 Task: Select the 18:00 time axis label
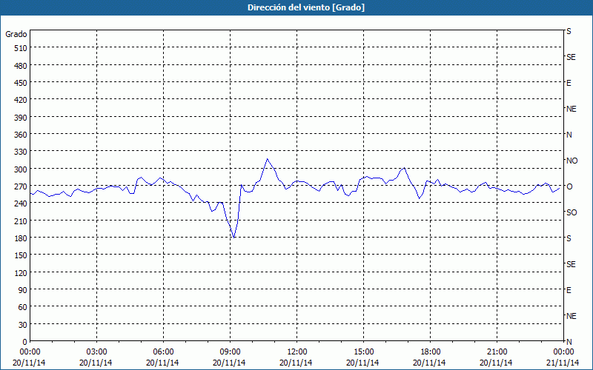(x=431, y=352)
